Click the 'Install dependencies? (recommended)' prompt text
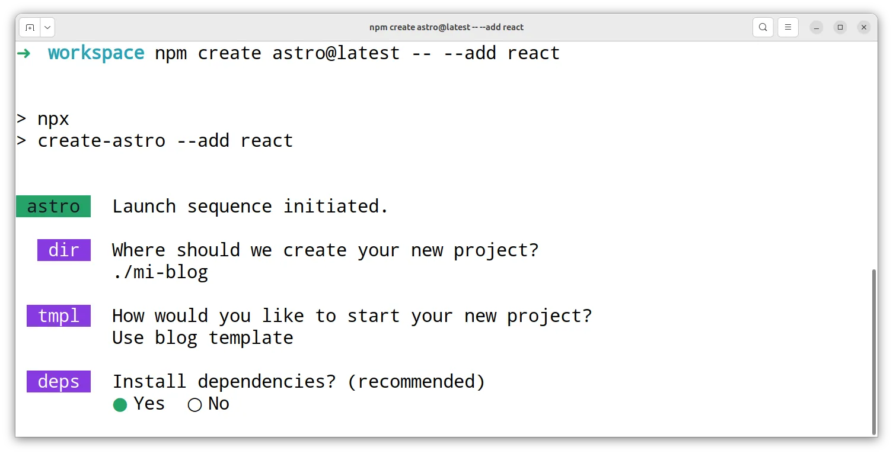Image resolution: width=893 pixels, height=454 pixels. coord(299,381)
